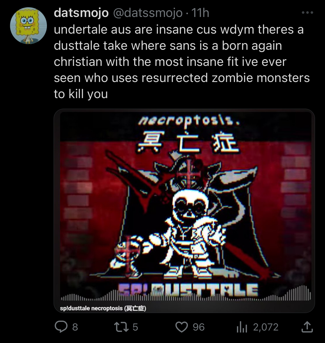Open datsmojo display name profile
This screenshot has width=325, height=343.
81,13
